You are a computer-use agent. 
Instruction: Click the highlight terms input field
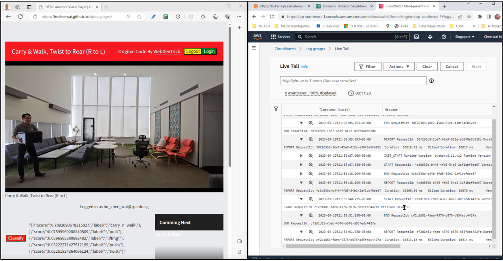[353, 81]
